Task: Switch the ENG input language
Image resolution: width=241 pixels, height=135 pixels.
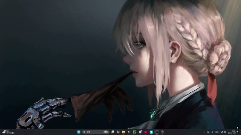Action: click(x=217, y=132)
